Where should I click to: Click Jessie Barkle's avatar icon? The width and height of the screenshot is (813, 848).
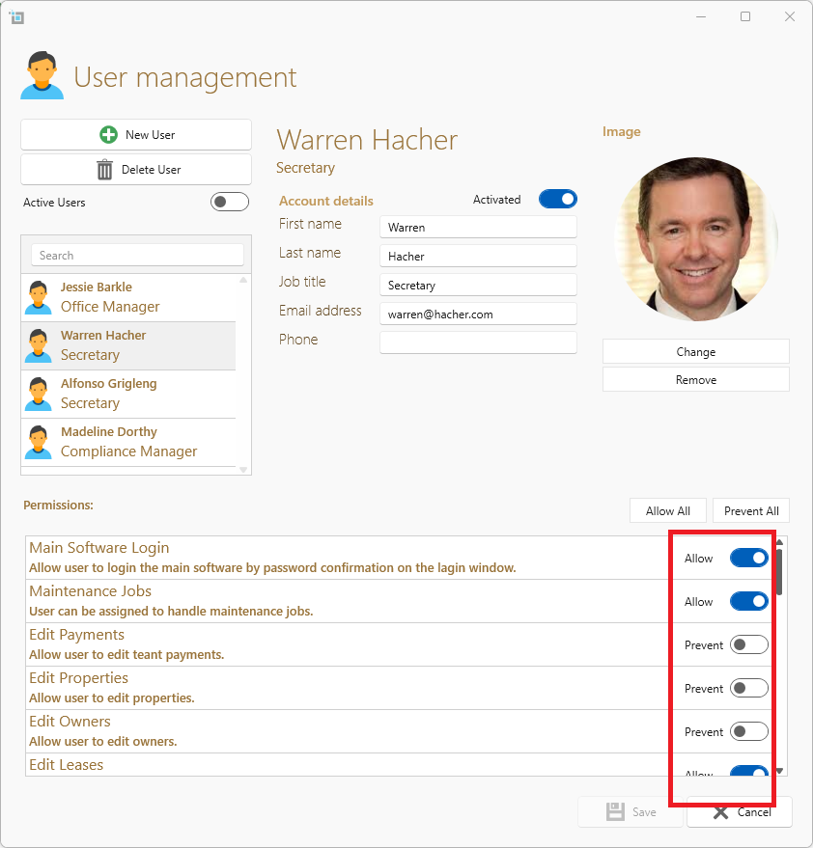click(39, 297)
